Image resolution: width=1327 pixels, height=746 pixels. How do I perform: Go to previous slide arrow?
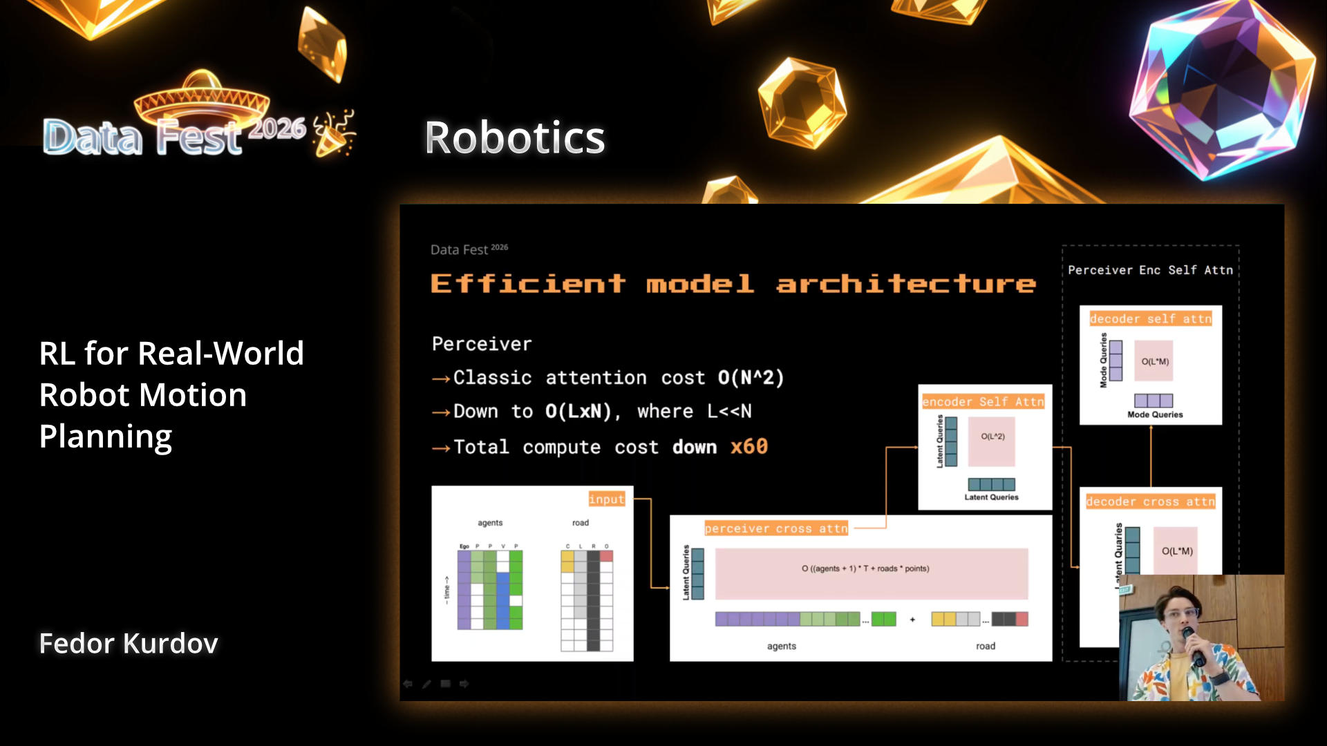pyautogui.click(x=408, y=684)
